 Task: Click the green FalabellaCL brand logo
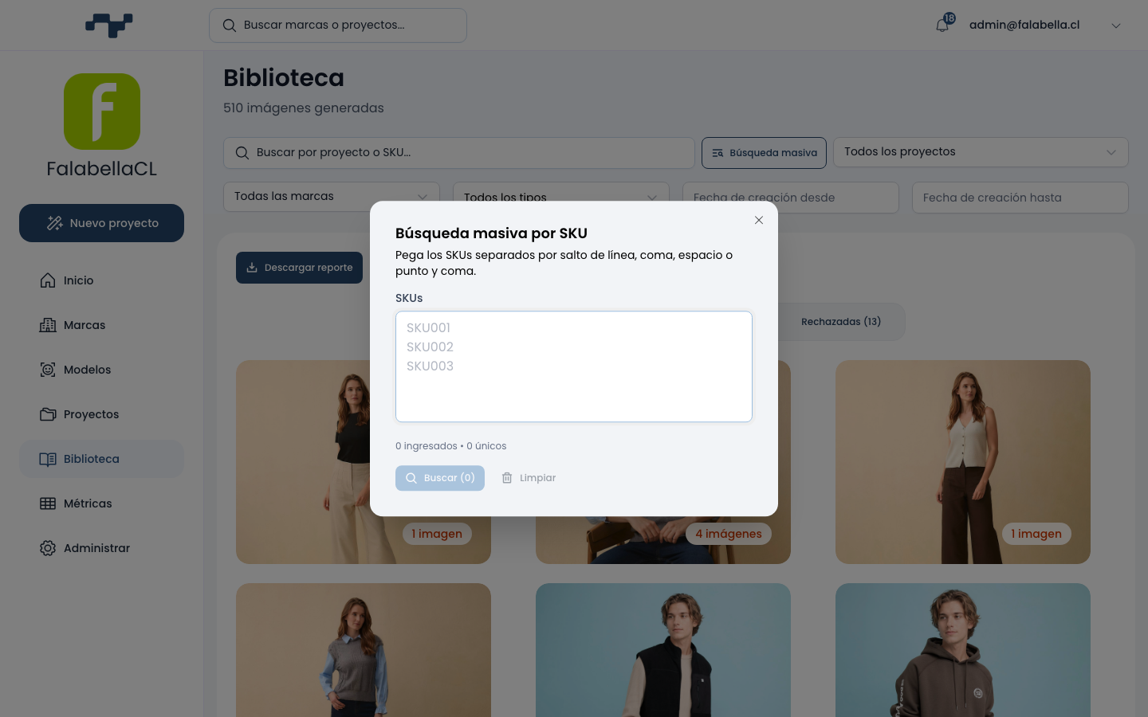tap(102, 112)
